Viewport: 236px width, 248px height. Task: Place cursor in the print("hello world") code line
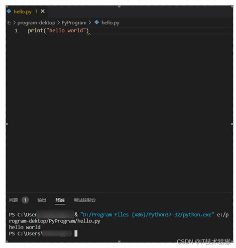pyautogui.click(x=58, y=31)
